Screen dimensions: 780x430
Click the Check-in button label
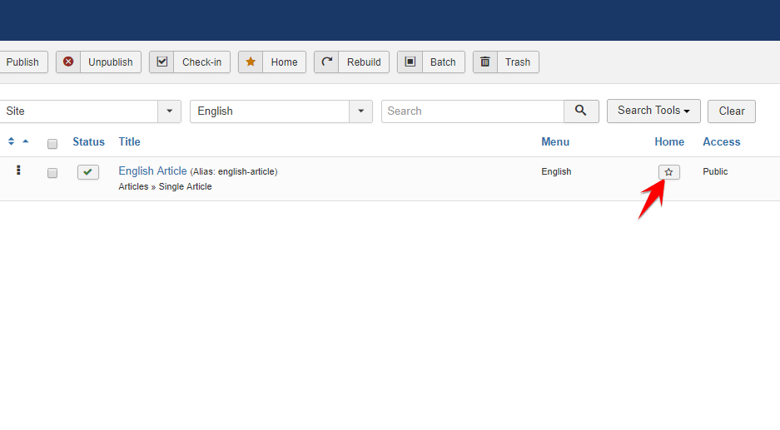(x=201, y=62)
